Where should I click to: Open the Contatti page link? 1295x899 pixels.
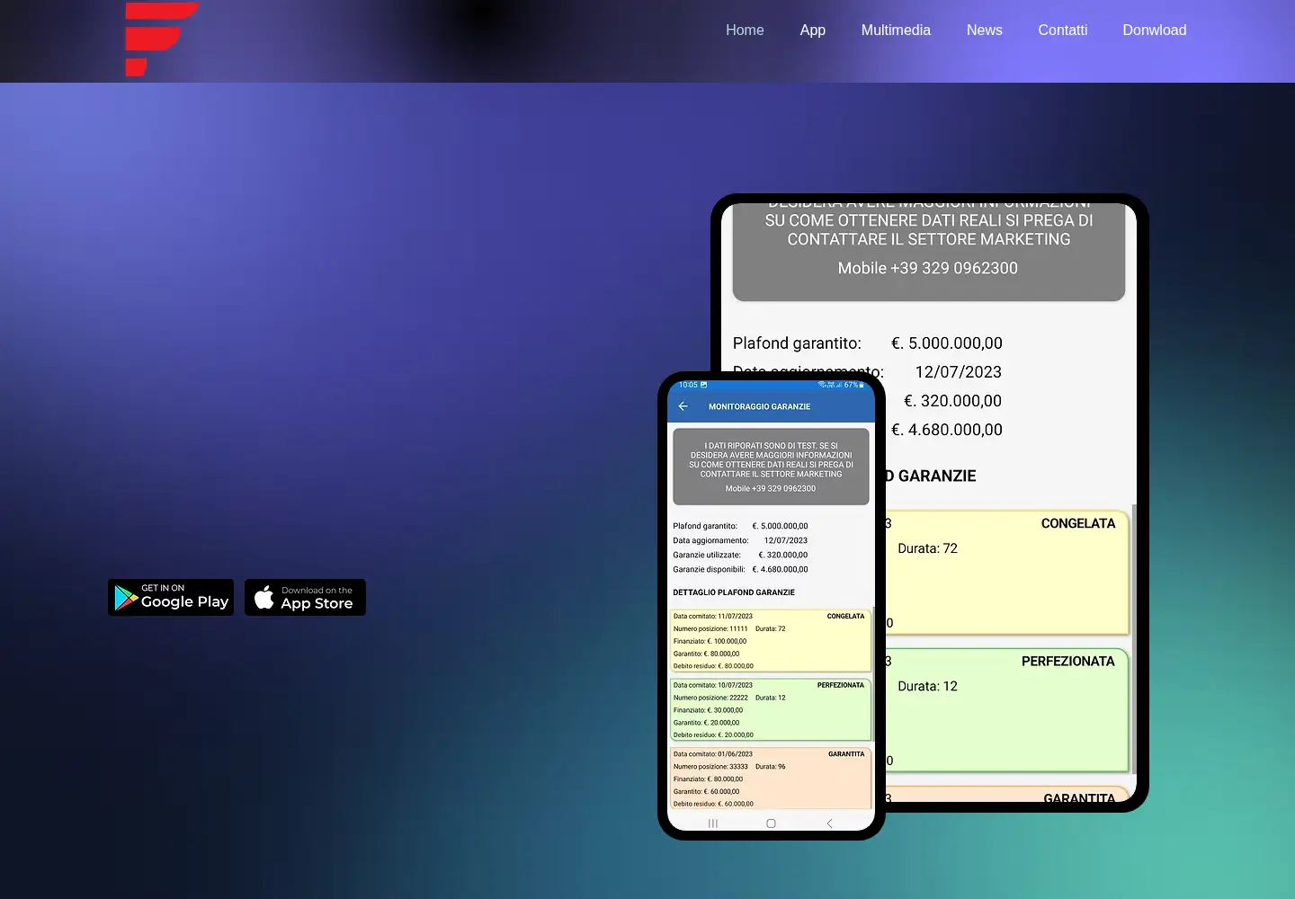(x=1062, y=30)
